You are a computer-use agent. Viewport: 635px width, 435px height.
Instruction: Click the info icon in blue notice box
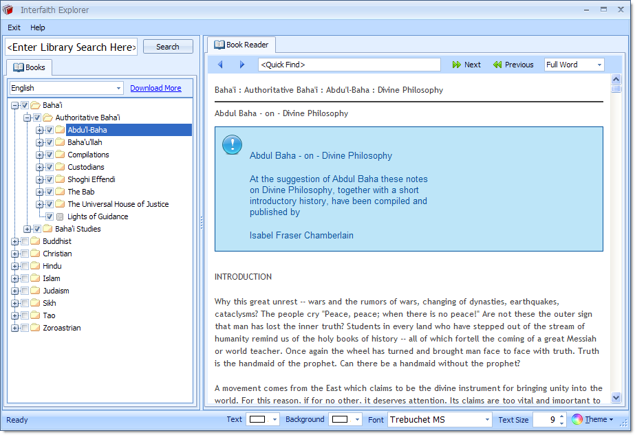pos(233,145)
